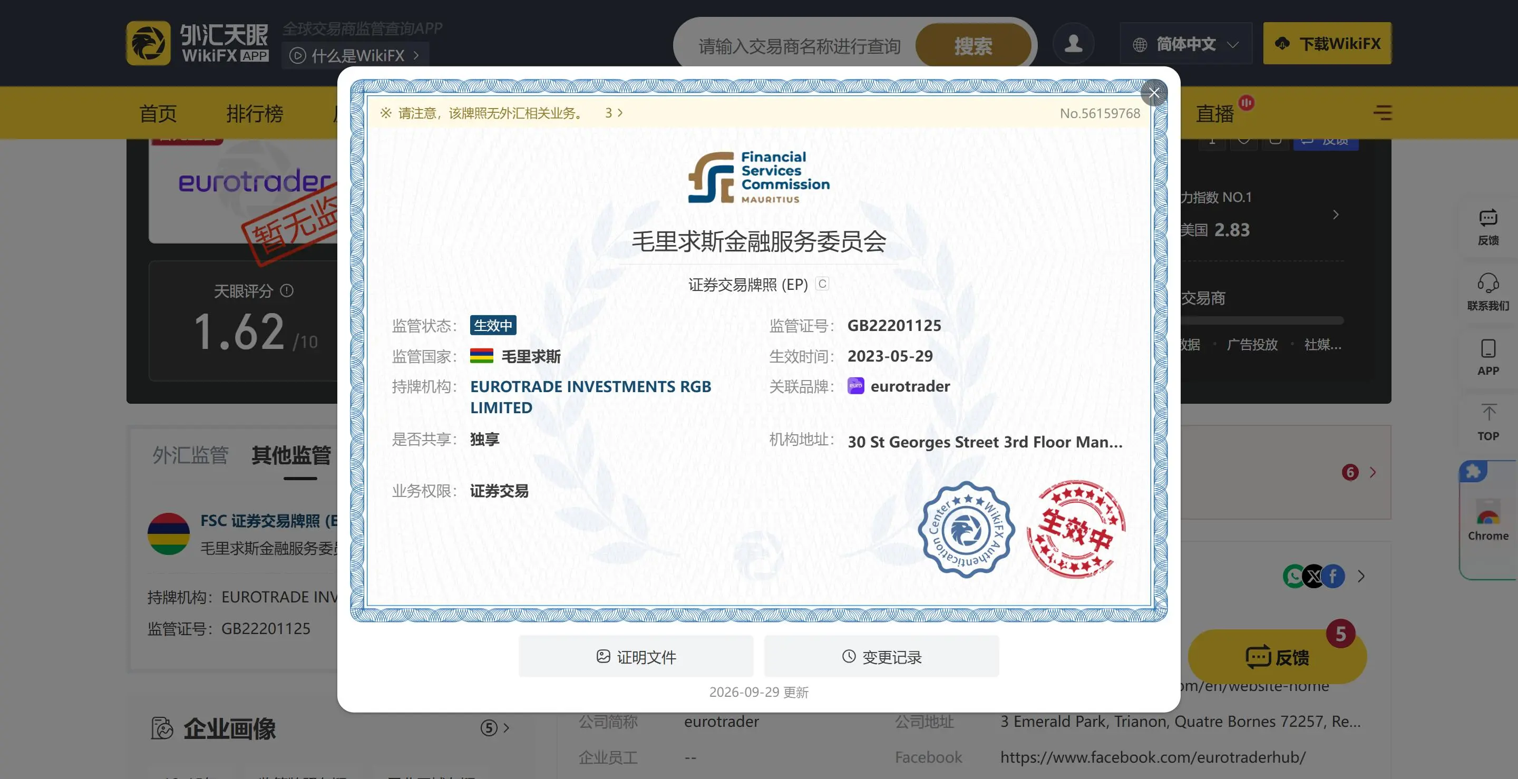Open the 直播 nav tab
This screenshot has width=1518, height=779.
click(1214, 113)
